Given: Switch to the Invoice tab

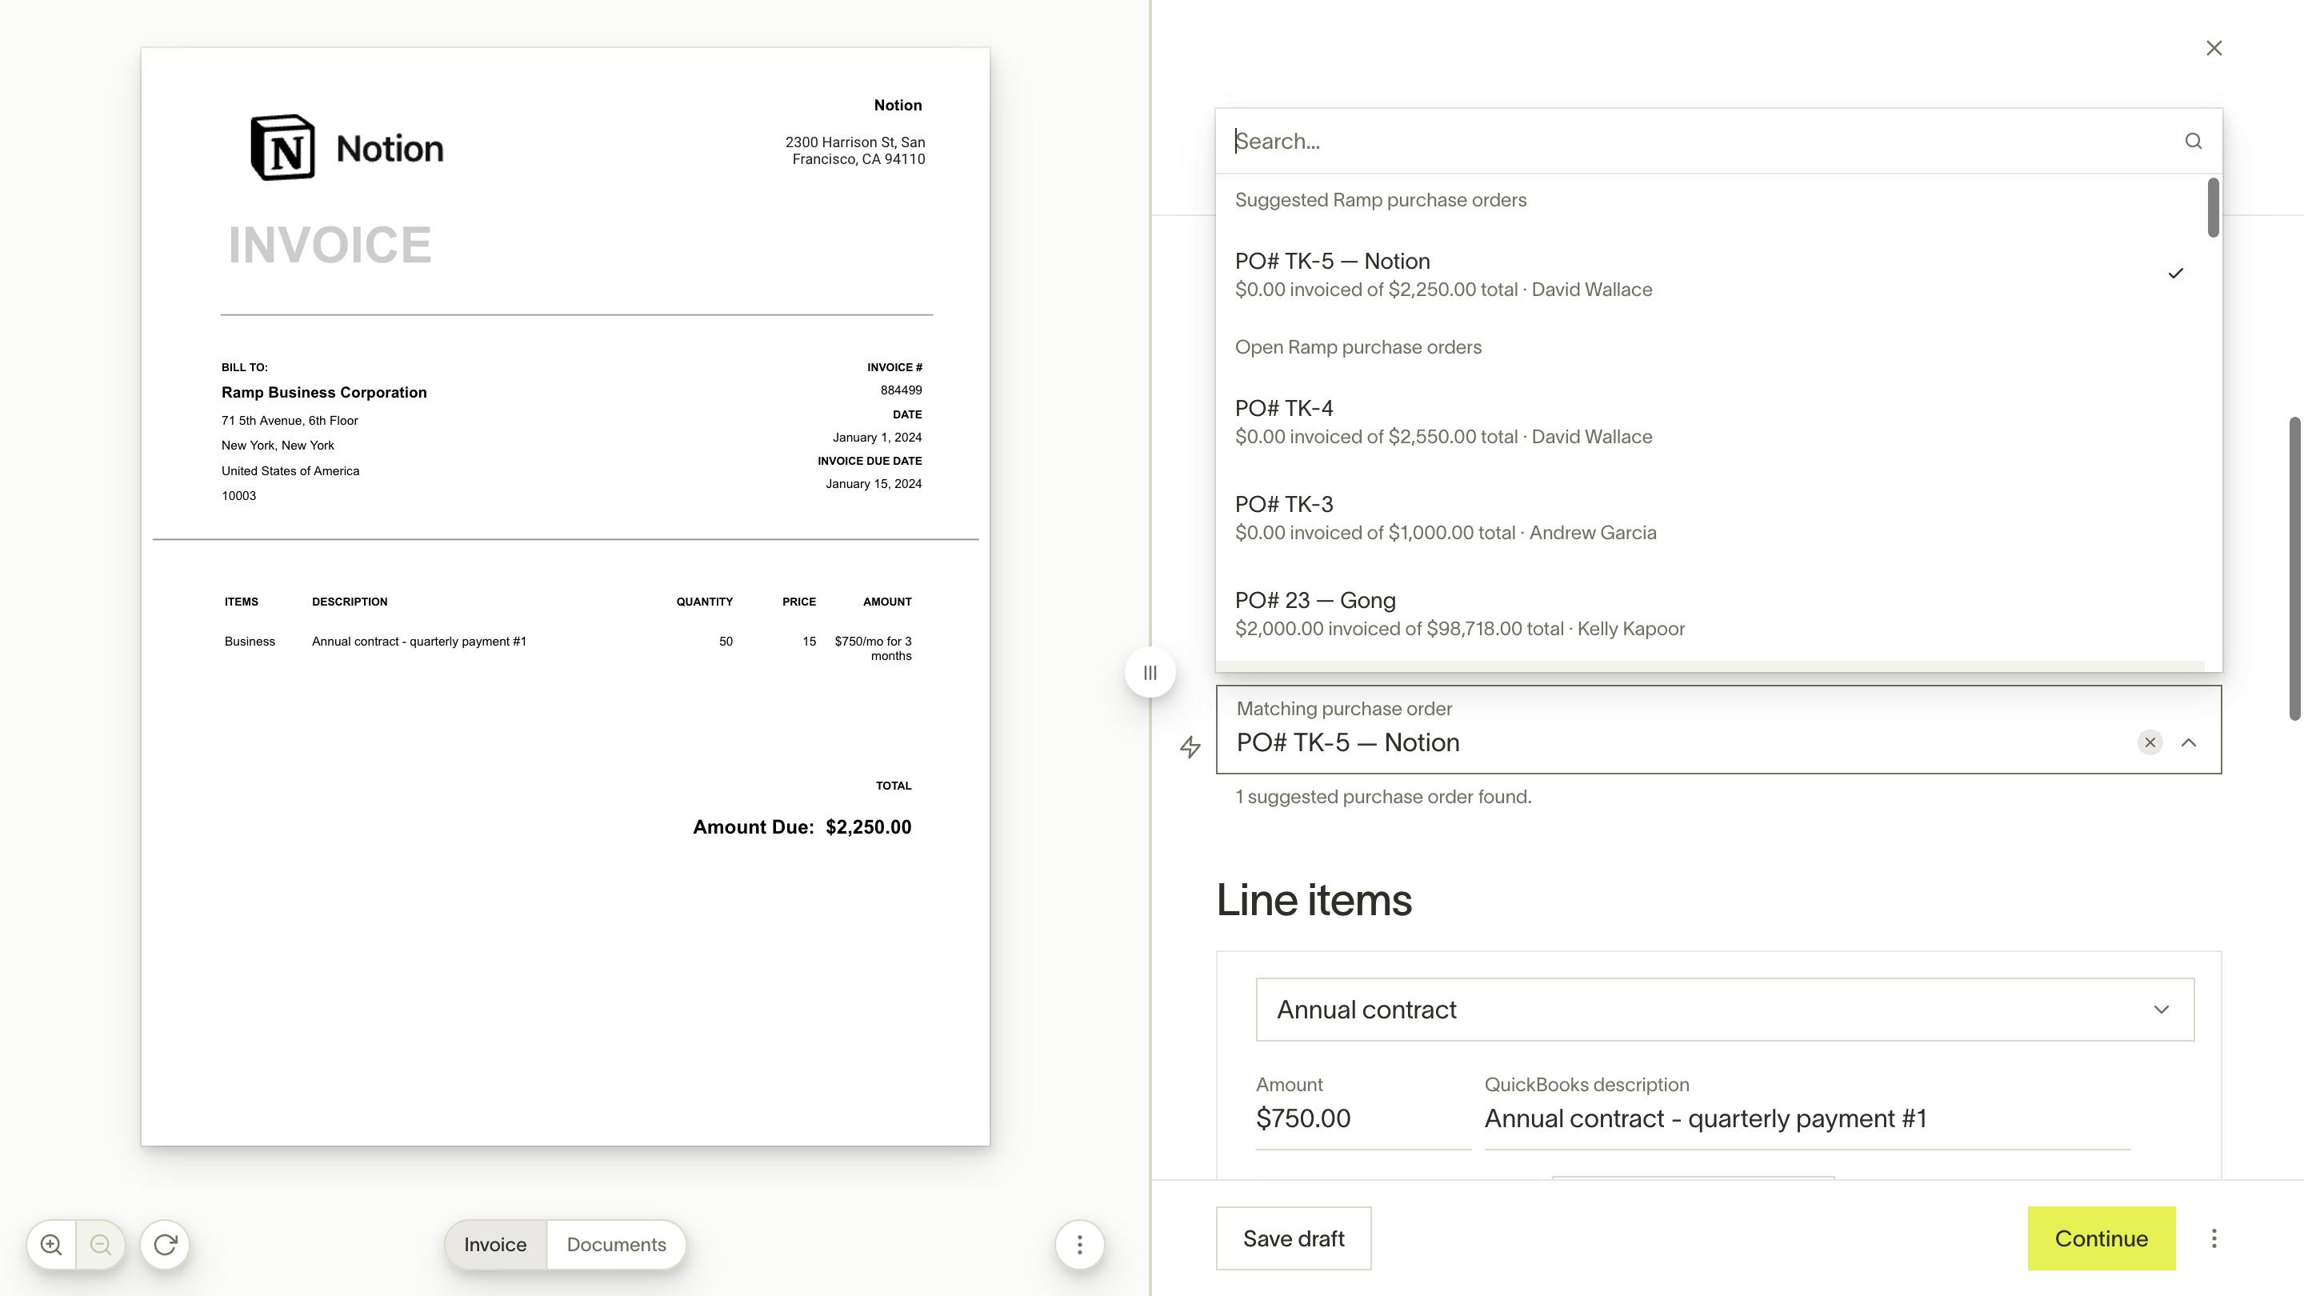Looking at the screenshot, I should [x=495, y=1244].
